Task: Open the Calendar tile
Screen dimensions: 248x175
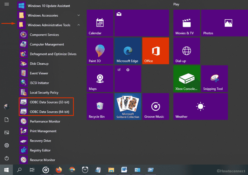Action: [100, 23]
